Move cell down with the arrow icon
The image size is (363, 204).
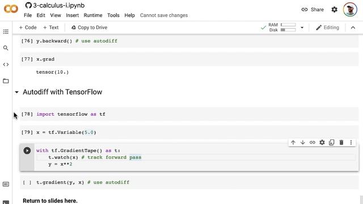(302, 142)
